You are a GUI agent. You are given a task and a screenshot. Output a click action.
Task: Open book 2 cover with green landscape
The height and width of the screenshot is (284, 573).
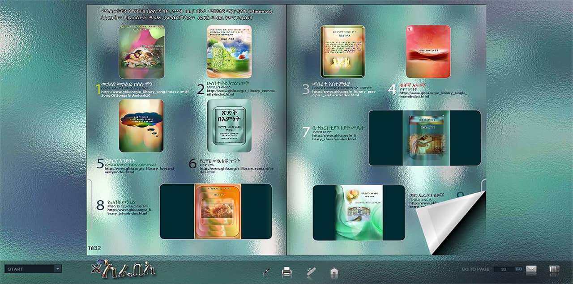coord(229,51)
